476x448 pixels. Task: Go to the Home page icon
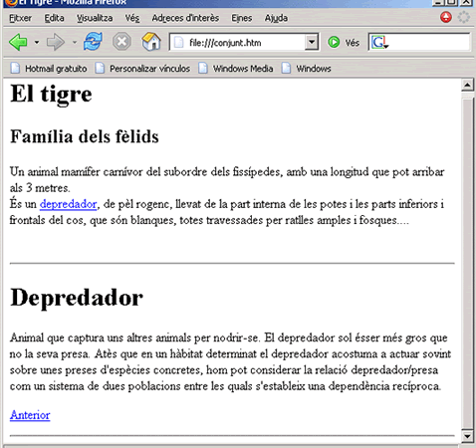click(x=151, y=42)
